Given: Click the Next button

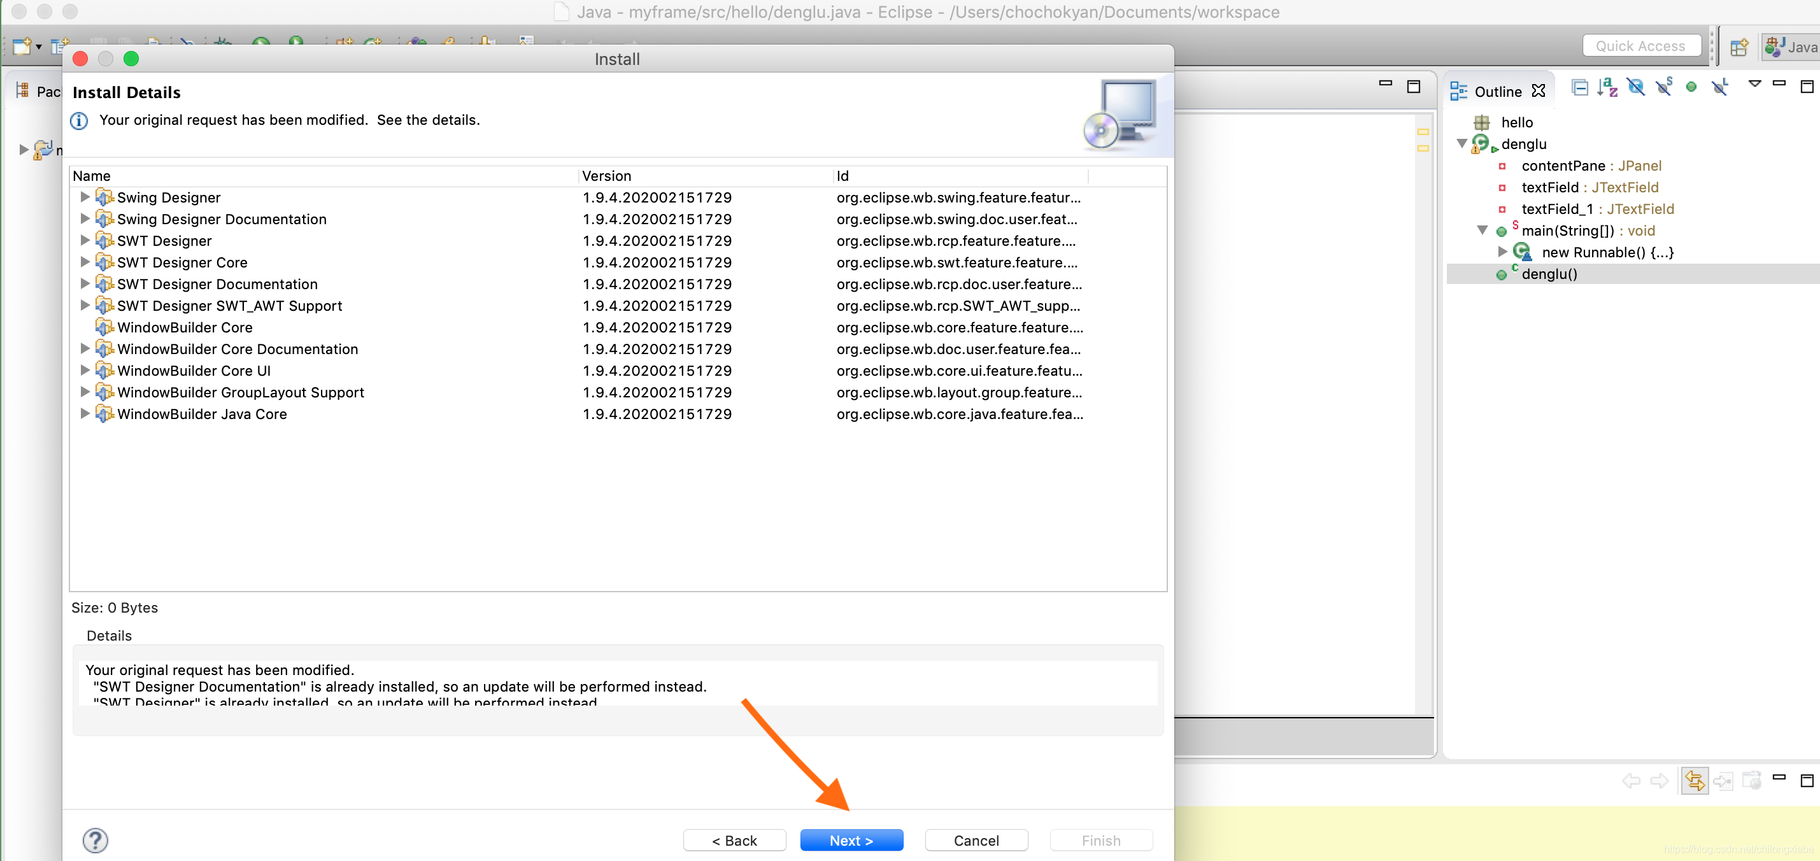Looking at the screenshot, I should pyautogui.click(x=851, y=840).
